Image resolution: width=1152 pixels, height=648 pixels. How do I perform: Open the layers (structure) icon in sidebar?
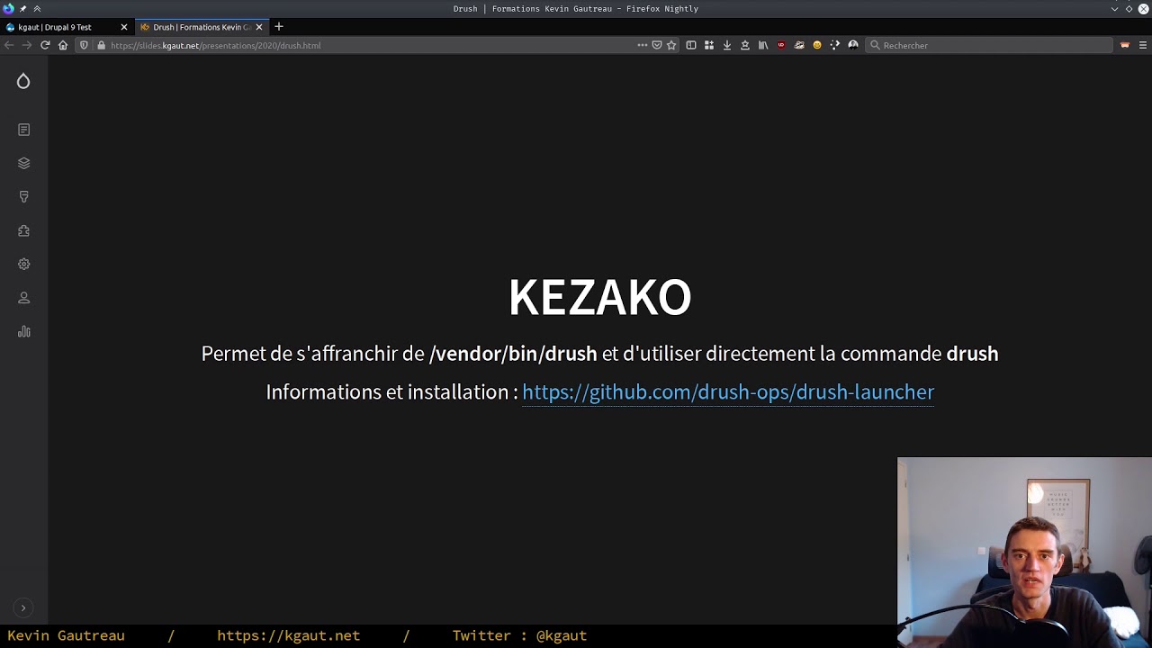(x=24, y=163)
